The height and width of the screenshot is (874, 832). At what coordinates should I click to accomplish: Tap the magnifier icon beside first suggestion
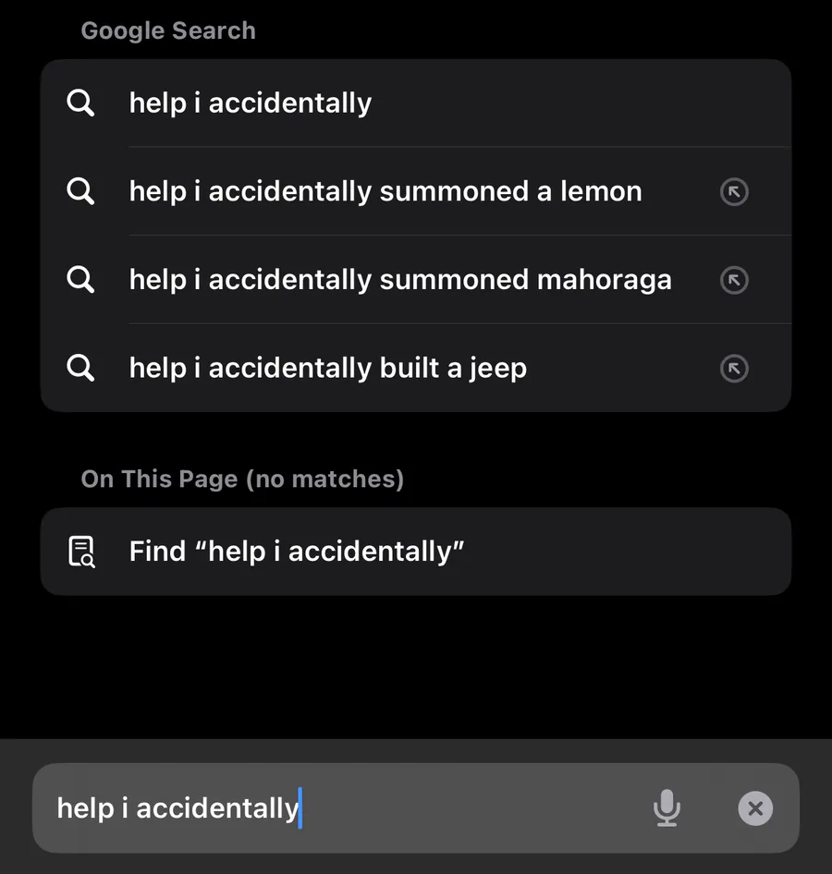(81, 103)
